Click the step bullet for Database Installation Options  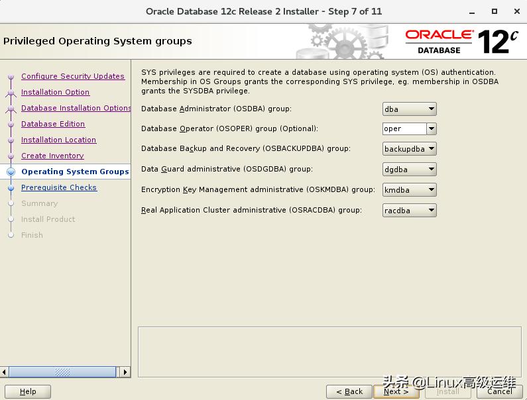11,108
